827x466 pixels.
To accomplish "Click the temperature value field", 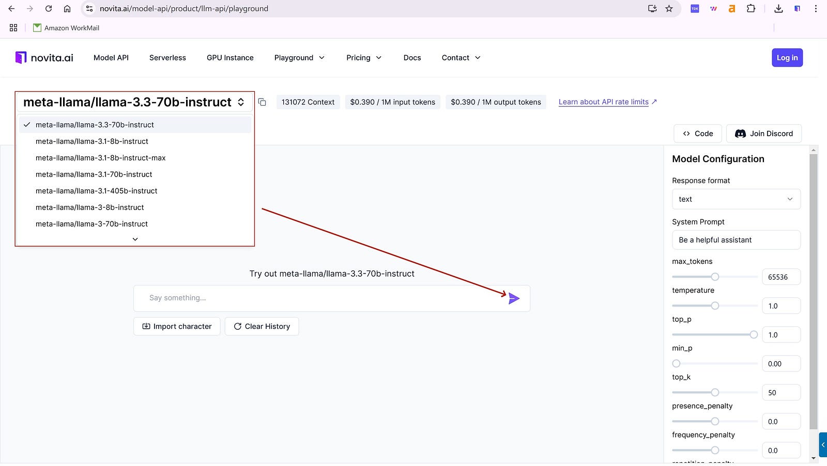I will pyautogui.click(x=781, y=306).
